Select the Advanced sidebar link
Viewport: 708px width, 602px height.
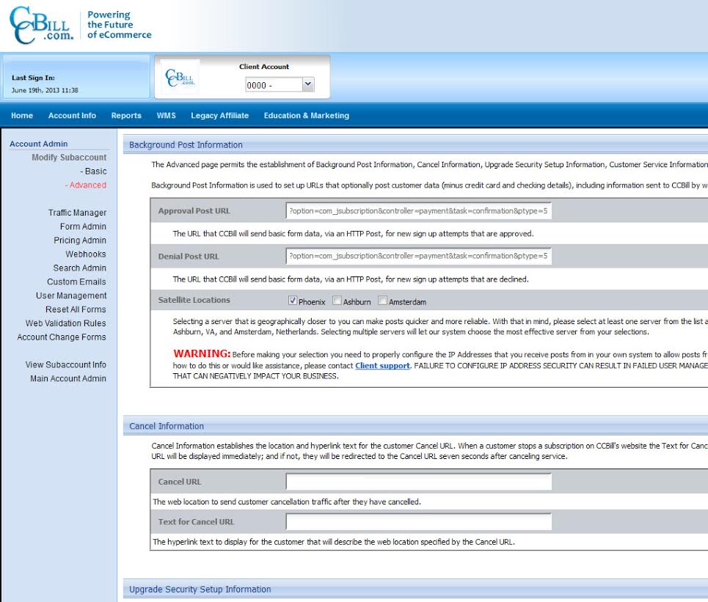pyautogui.click(x=86, y=185)
